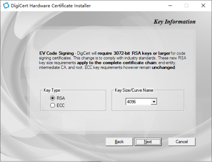Viewport: 212px width, 162px height.
Task: Click the 'Key Information' heading
Action: 175,22
